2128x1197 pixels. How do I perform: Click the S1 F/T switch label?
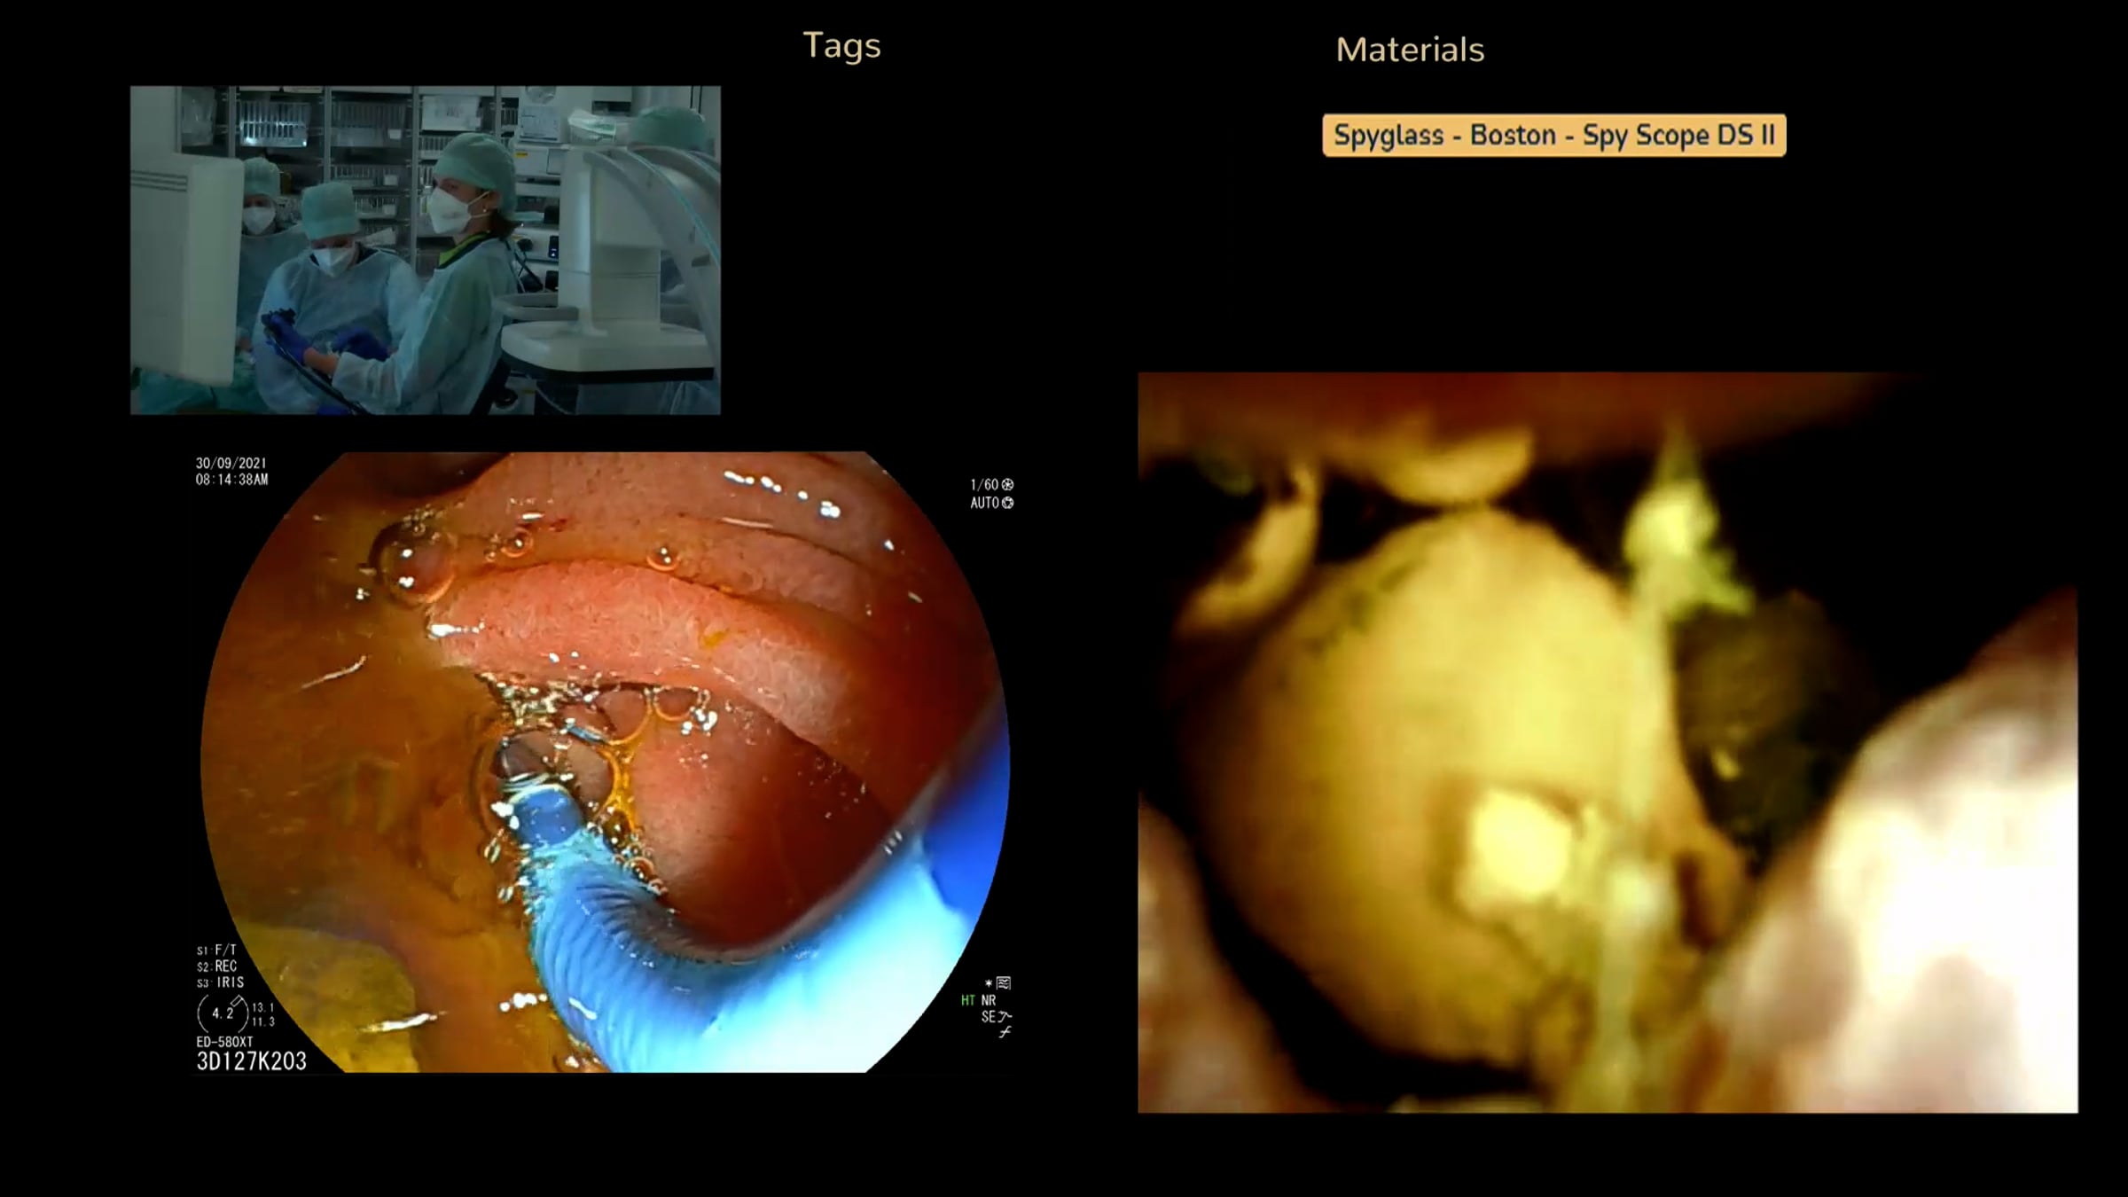tap(217, 951)
